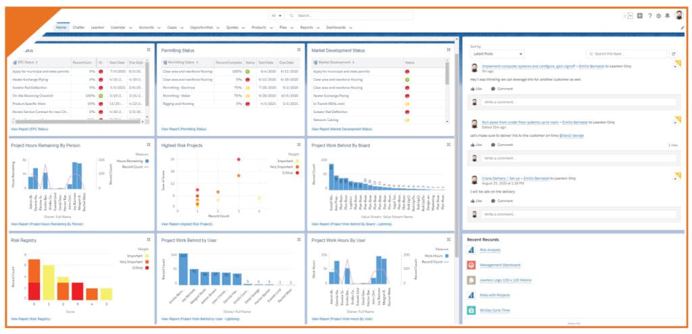Click the pencil edit navigation icon
The image size is (692, 334).
[x=683, y=28]
